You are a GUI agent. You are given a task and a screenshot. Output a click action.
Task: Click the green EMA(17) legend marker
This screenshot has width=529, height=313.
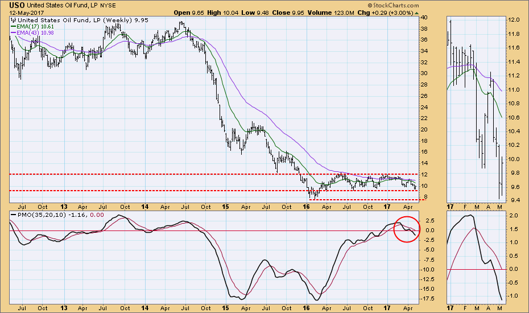(15, 26)
